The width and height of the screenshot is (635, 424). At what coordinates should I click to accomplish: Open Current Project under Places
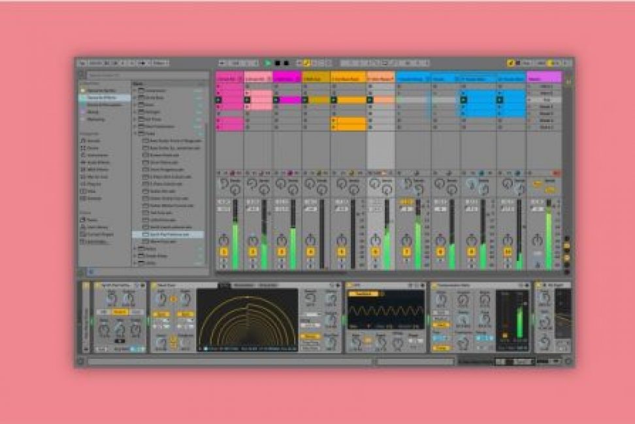pyautogui.click(x=100, y=234)
